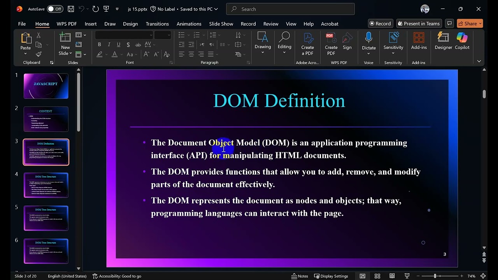
Task: Click the zoom slider handle
Action: tap(435, 276)
